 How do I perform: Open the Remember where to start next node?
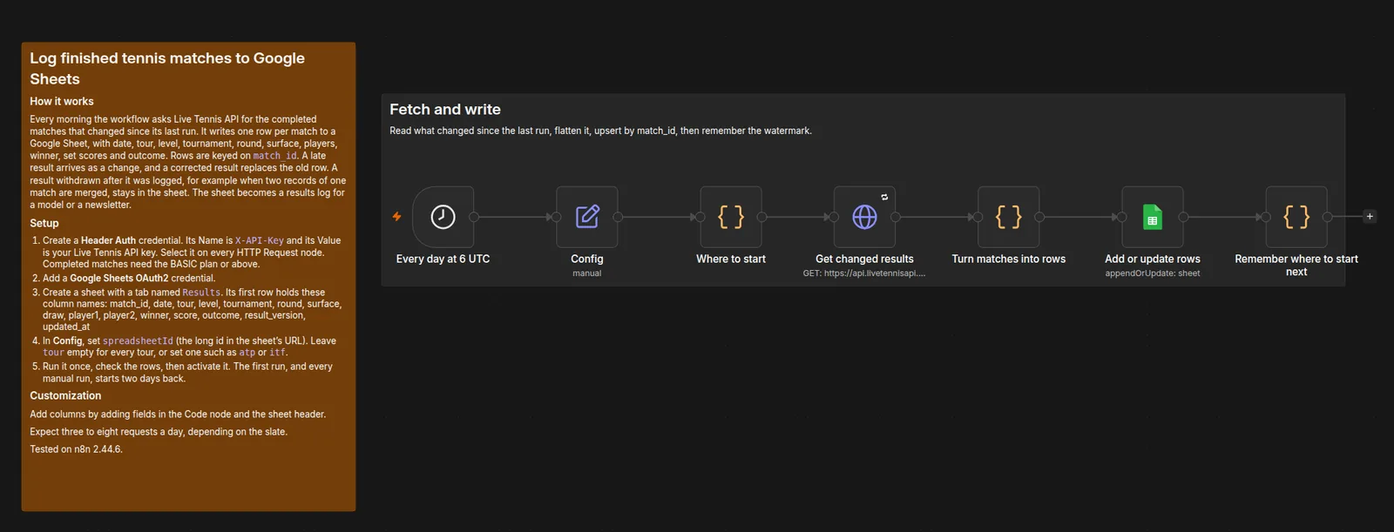[x=1296, y=217]
